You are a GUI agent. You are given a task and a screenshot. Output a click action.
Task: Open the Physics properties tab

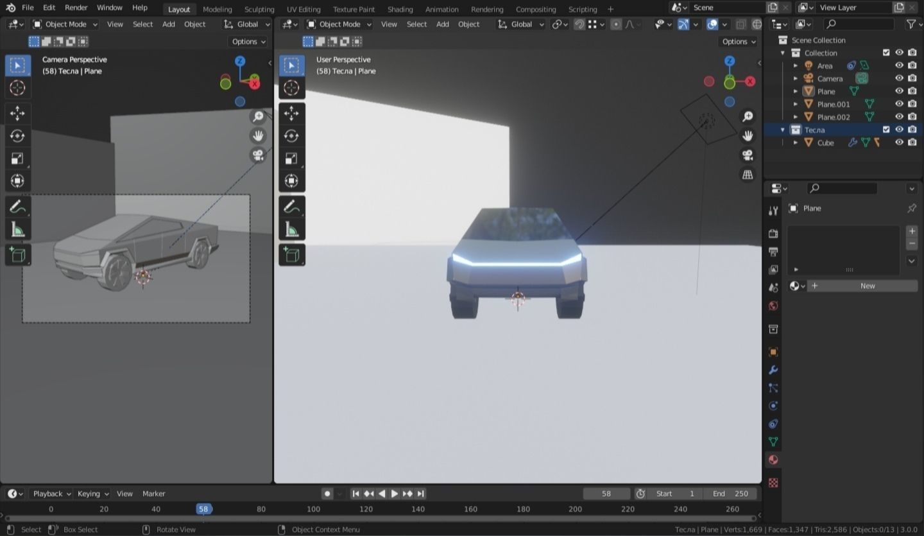tap(773, 406)
